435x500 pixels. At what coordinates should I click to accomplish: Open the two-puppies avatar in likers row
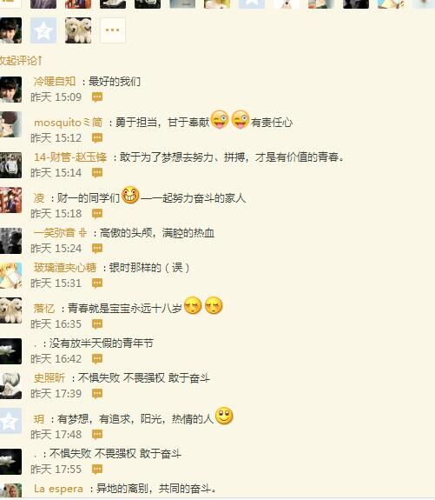pyautogui.click(x=78, y=30)
